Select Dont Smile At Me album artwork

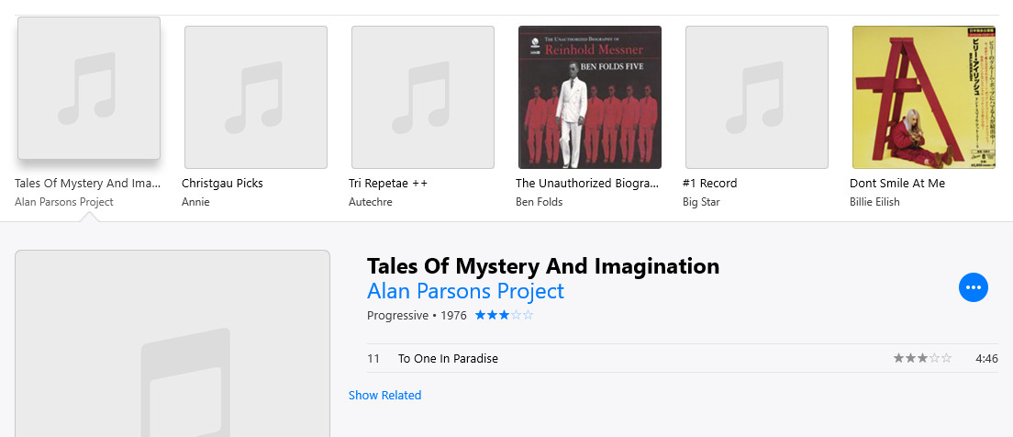tap(924, 97)
